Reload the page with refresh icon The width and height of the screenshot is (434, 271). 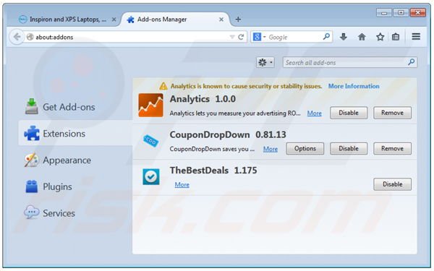click(x=241, y=37)
